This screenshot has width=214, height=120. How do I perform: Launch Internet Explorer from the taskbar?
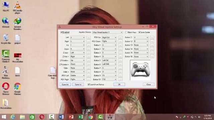[13, 117]
